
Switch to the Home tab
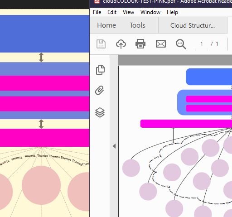tap(106, 25)
